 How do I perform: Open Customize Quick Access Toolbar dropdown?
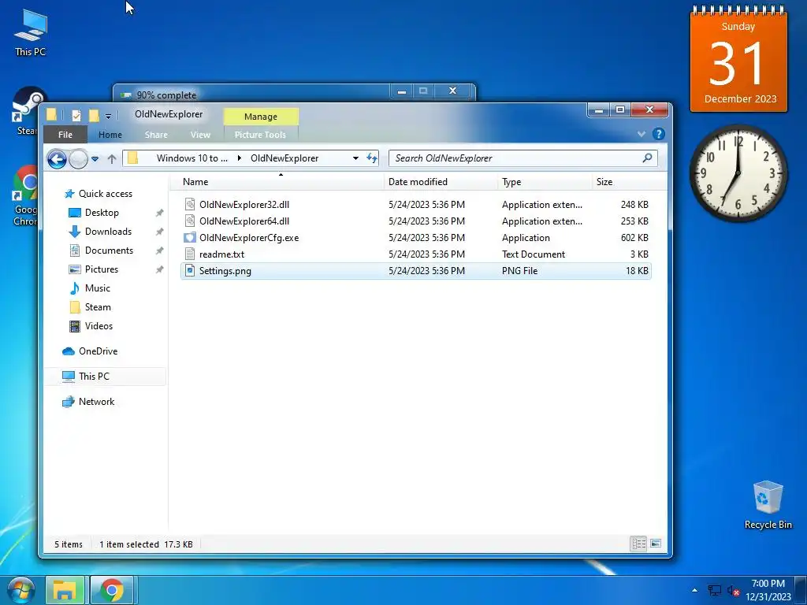(x=108, y=117)
